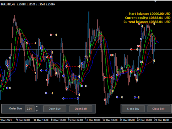Click the 23 Dec 18:00 time label
Image resolution: width=172 pixels, height=129 pixels.
(162, 120)
